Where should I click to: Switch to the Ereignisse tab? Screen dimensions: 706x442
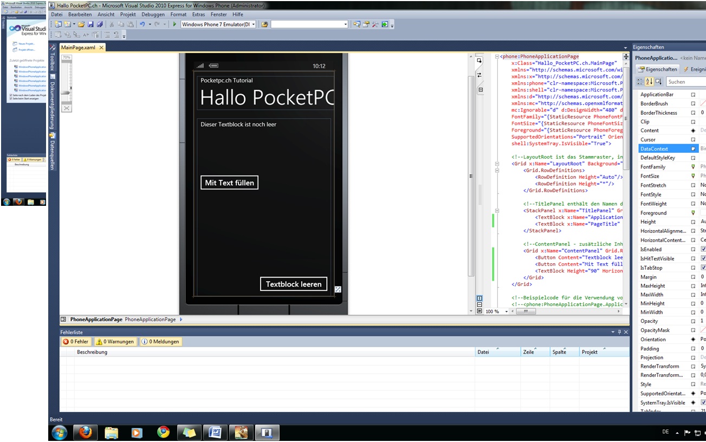click(x=696, y=69)
